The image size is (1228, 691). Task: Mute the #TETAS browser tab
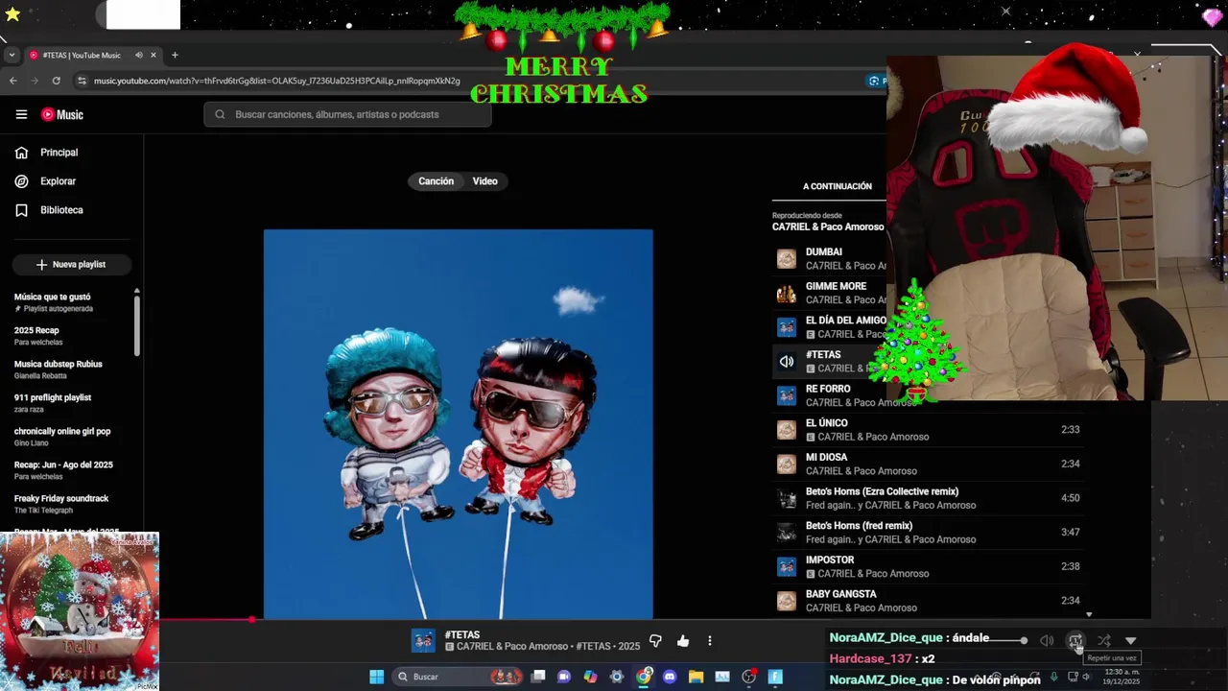(x=139, y=55)
